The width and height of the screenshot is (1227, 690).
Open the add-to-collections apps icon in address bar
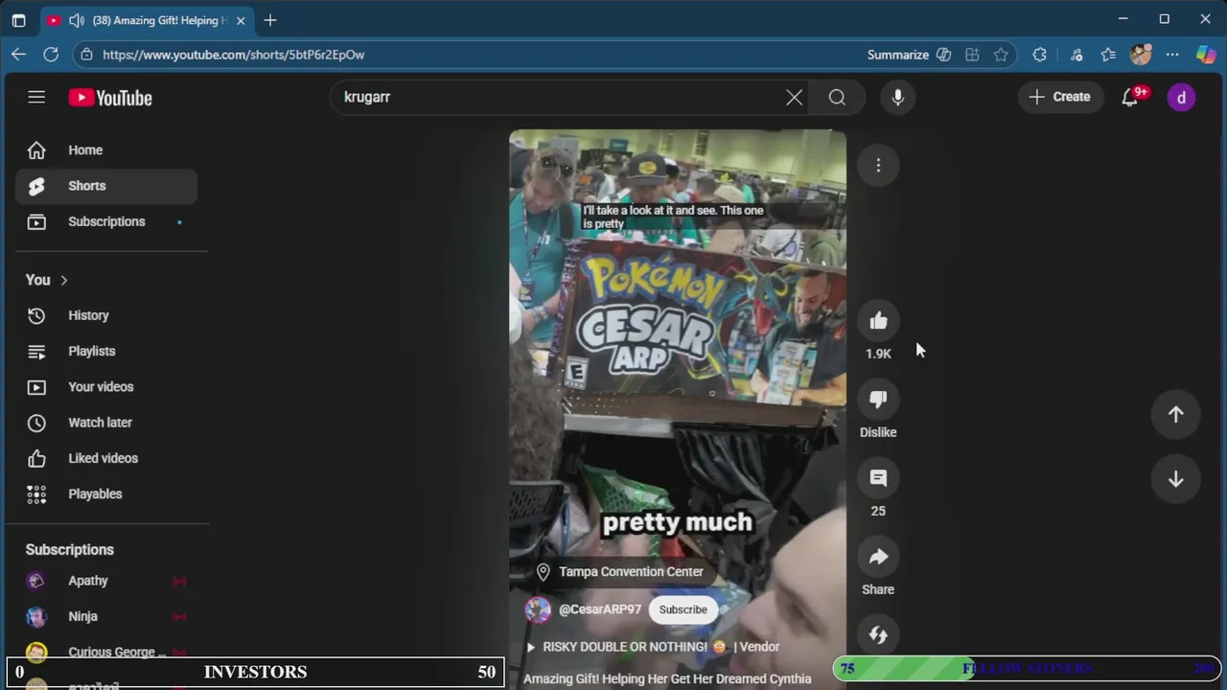[972, 55]
